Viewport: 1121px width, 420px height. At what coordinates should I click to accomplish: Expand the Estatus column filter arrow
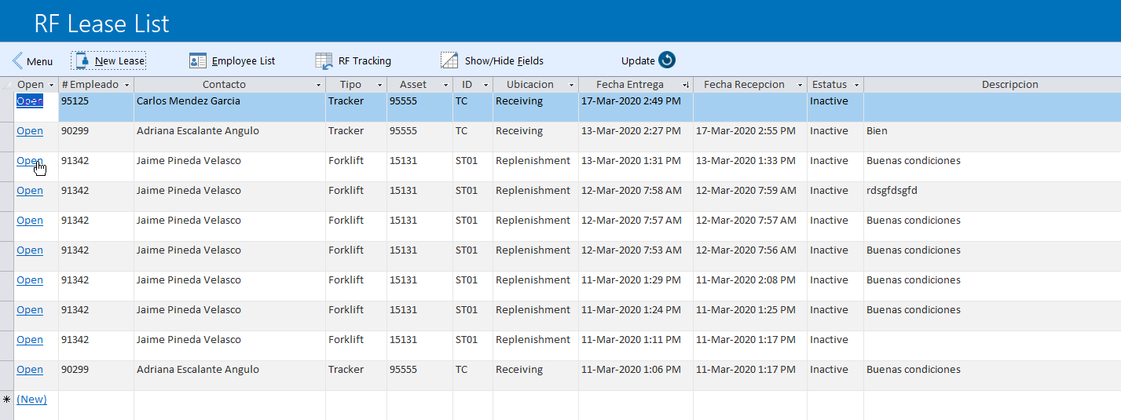tap(856, 85)
